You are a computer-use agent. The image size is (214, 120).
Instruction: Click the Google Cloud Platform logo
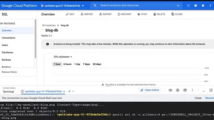tap(19, 6)
